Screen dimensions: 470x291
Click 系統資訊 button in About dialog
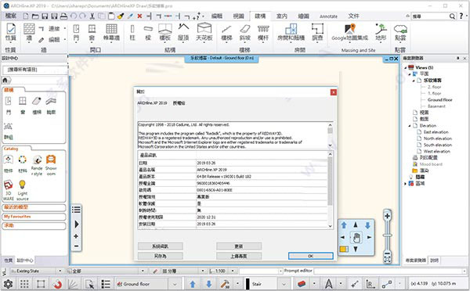click(161, 246)
